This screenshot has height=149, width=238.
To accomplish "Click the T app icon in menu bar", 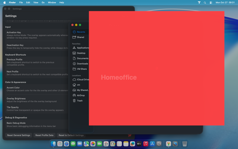I will pyautogui.click(x=199, y=3).
